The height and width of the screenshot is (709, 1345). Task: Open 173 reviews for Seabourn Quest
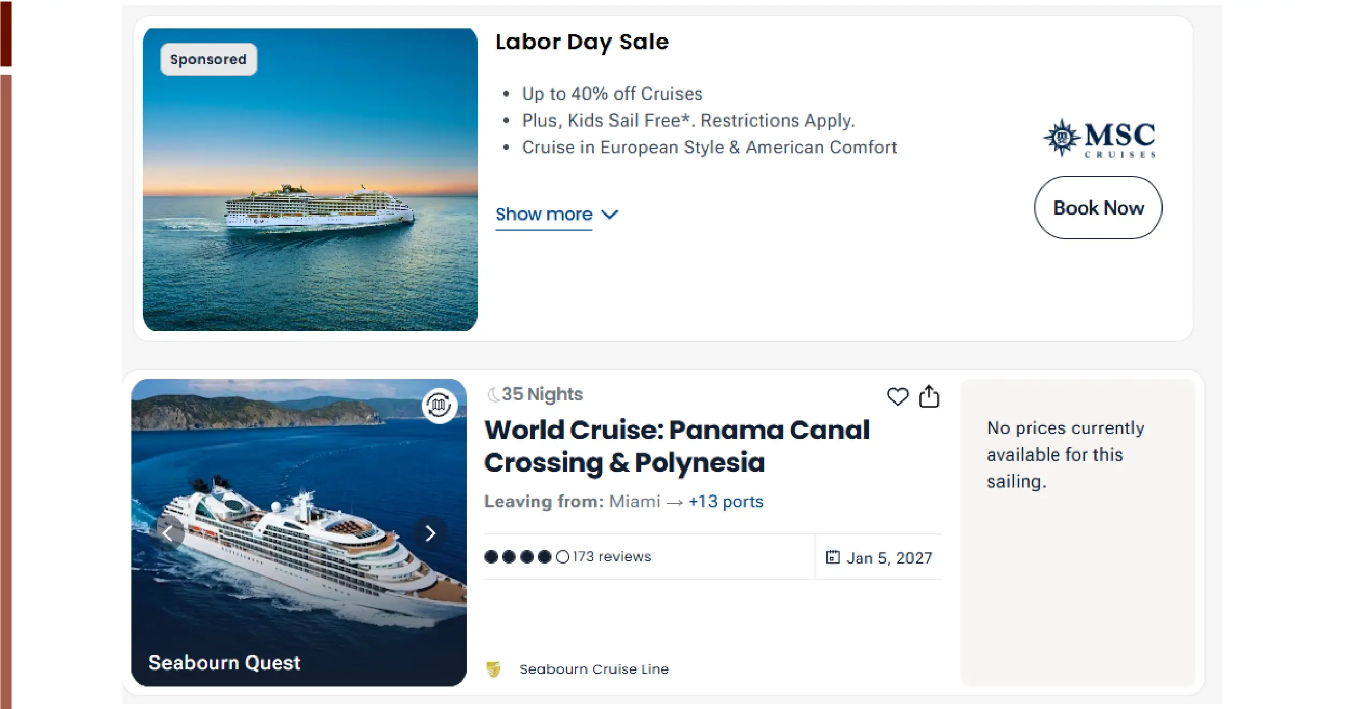[611, 557]
